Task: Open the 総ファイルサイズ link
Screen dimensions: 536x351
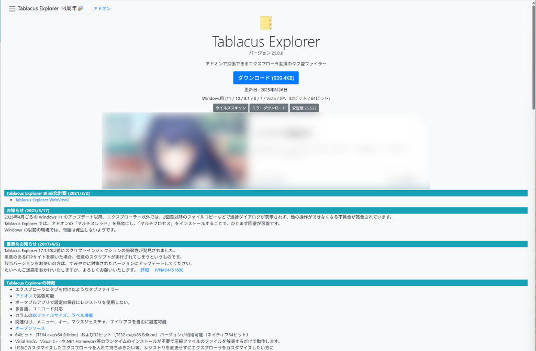Action: [x=50, y=315]
